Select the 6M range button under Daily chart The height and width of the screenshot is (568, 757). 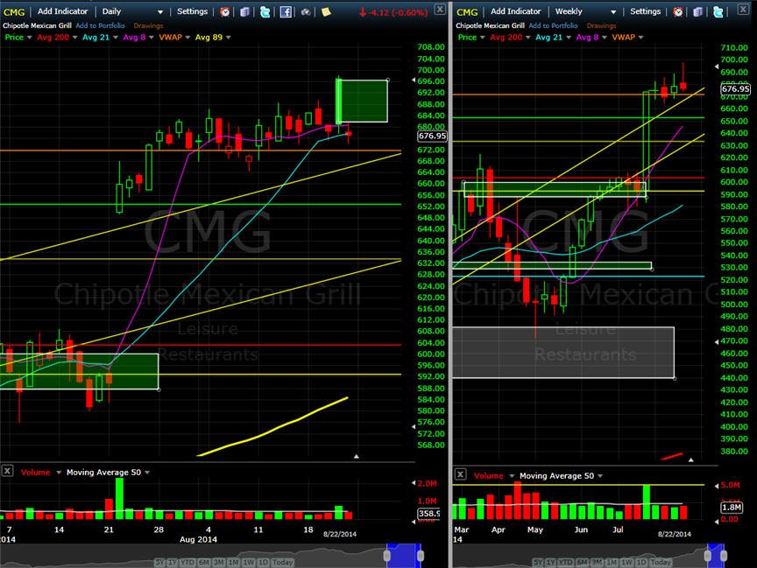point(204,562)
